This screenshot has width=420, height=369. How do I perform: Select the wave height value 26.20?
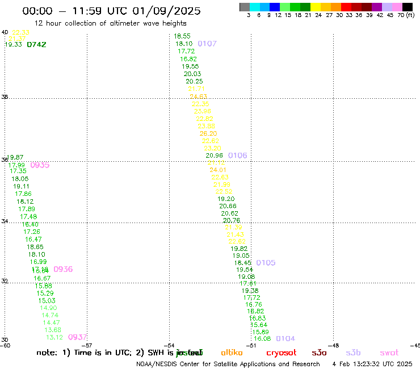pos(208,133)
